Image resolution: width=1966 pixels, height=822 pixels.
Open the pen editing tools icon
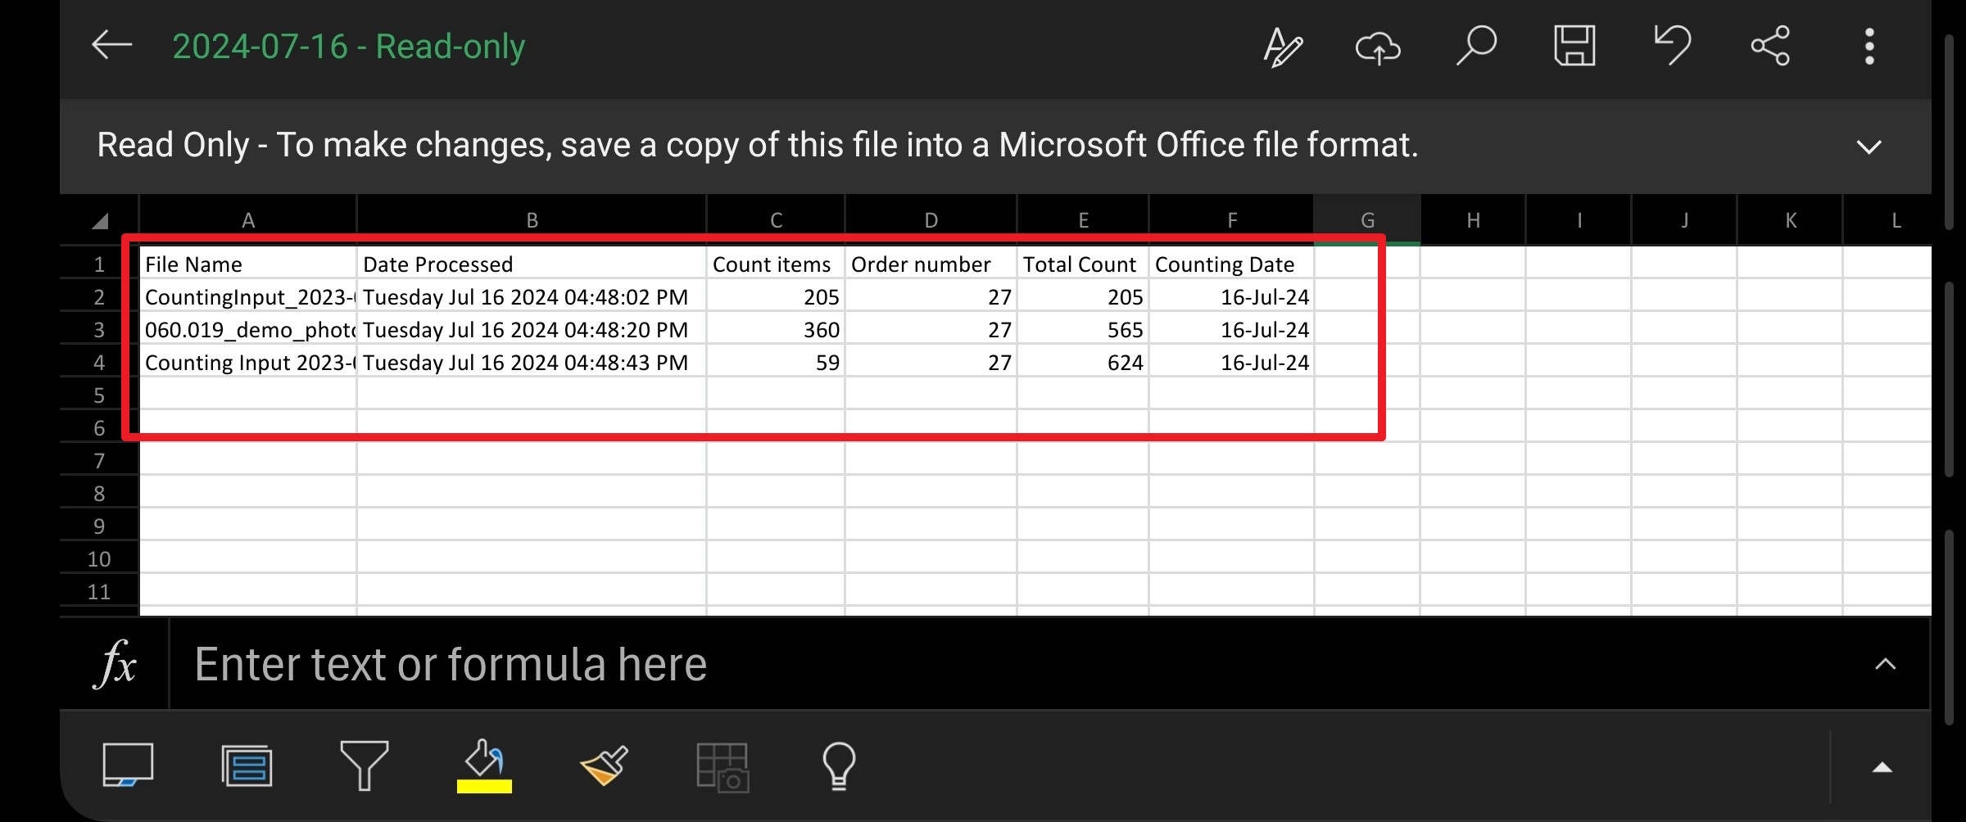coord(1282,47)
